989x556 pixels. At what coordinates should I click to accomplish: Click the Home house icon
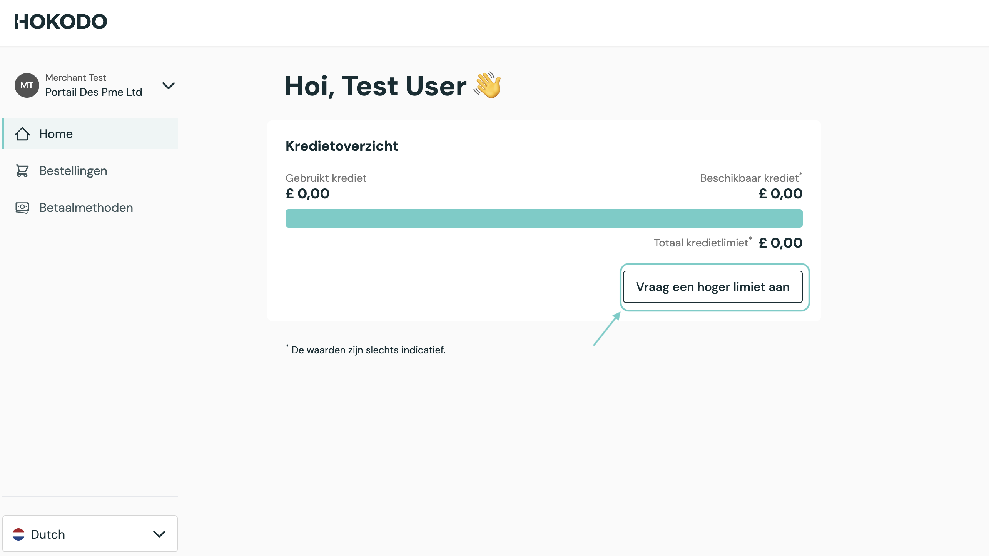[x=22, y=134]
